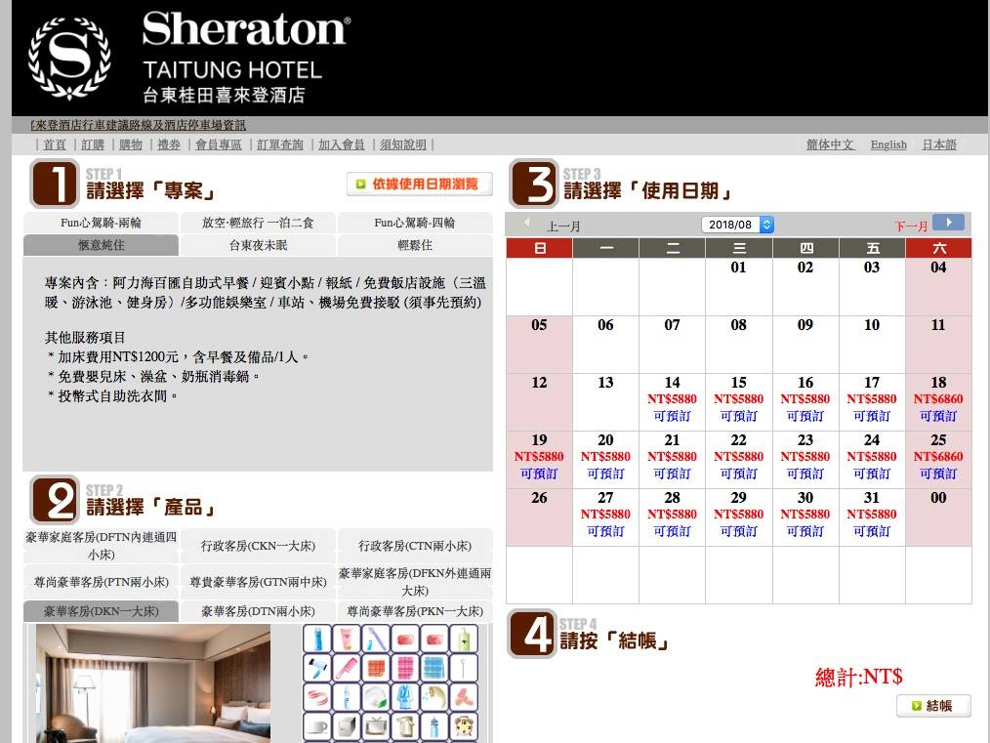Viewport: 990px width, 743px height.
Task: Click the 結帳 checkout button
Action: (x=933, y=706)
